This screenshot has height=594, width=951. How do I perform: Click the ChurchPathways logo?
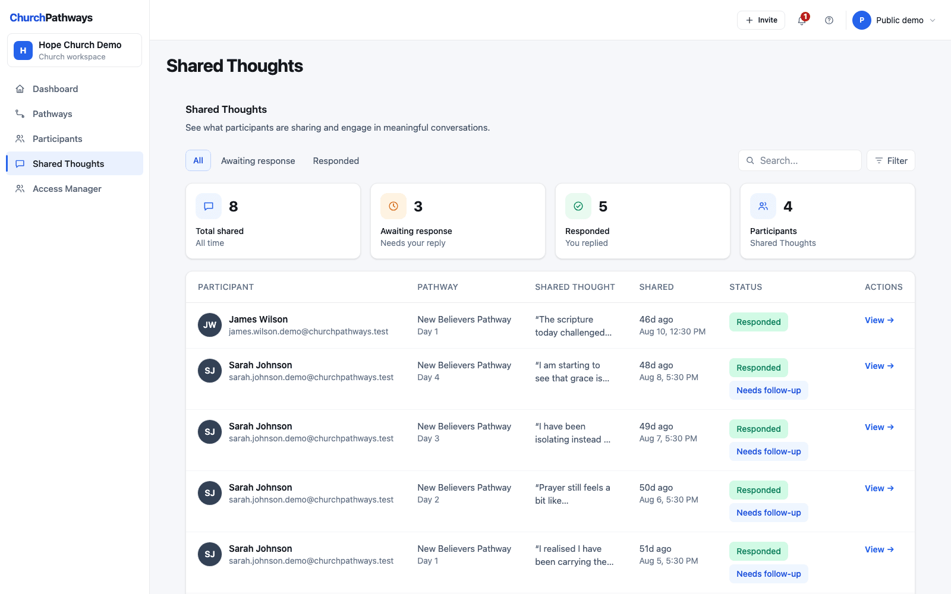point(51,18)
